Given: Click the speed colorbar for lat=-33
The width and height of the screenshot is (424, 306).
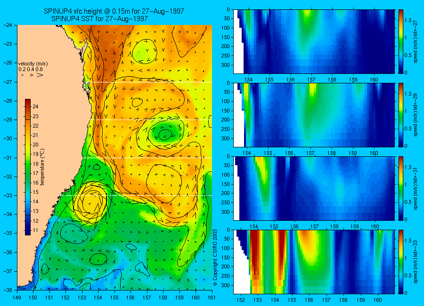Looking at the screenshot, I should tap(401, 262).
